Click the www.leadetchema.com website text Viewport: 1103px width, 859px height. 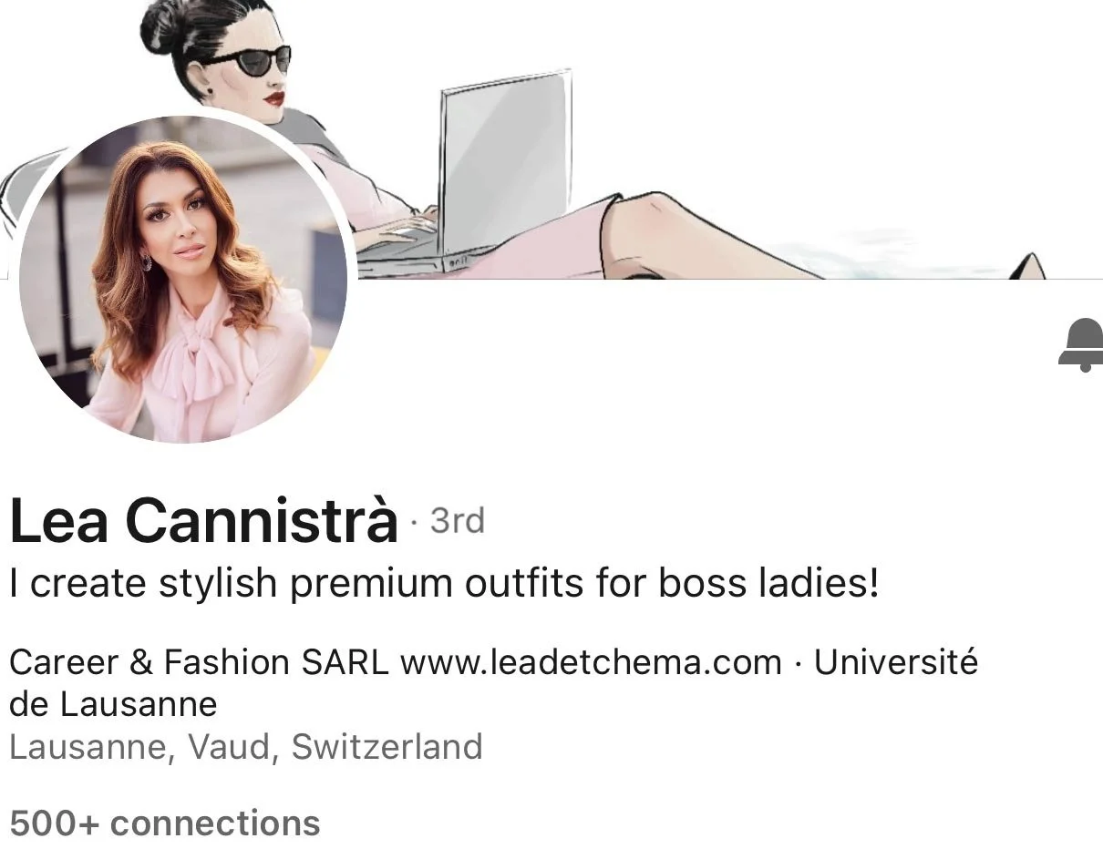coord(591,662)
